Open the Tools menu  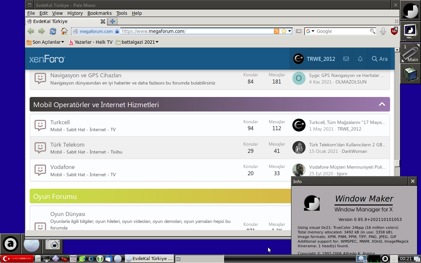122,13
